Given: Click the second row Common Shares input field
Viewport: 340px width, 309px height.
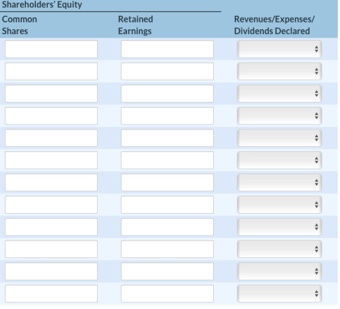Looking at the screenshot, I should [x=52, y=72].
